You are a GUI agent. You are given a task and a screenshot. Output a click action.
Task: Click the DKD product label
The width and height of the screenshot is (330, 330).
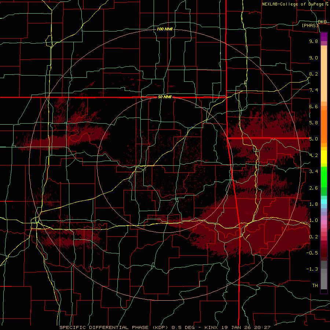click(322, 22)
